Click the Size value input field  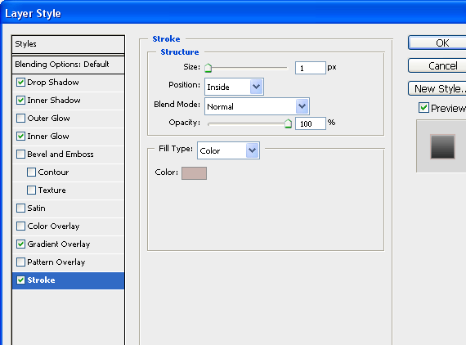tap(311, 68)
